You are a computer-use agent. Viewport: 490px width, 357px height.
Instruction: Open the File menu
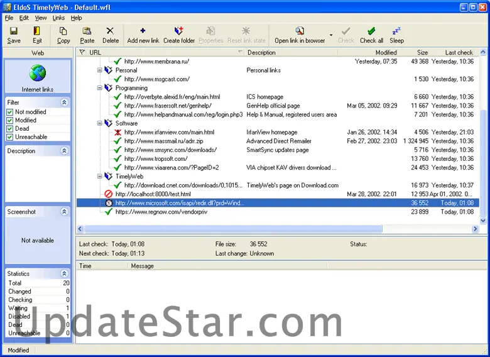pos(9,18)
